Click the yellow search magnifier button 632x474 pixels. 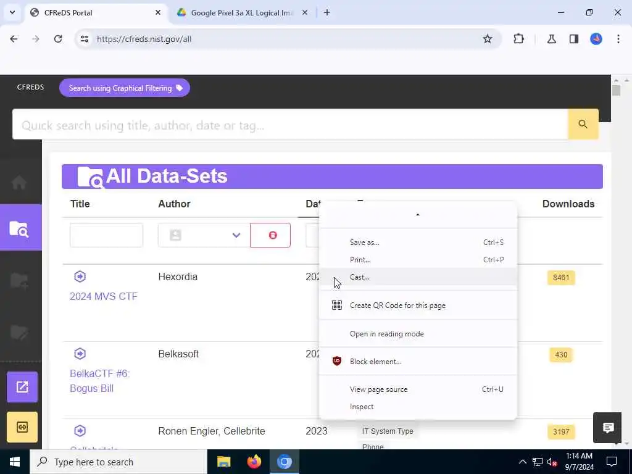(x=583, y=124)
